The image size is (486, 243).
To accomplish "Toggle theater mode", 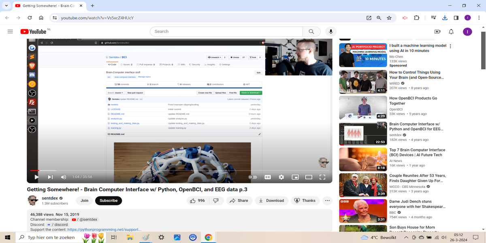I will [309, 177].
